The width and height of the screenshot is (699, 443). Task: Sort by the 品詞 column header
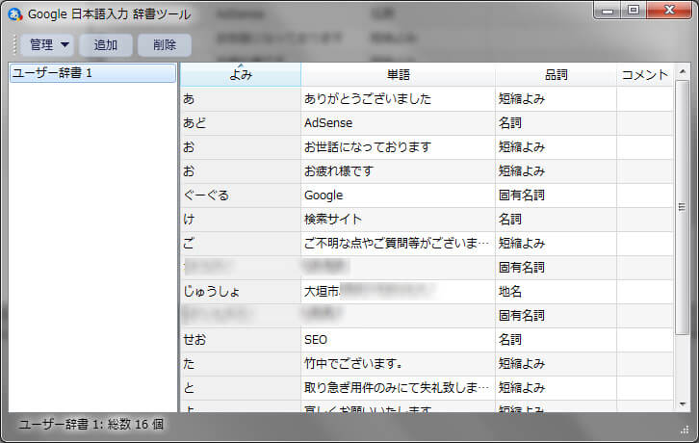coord(556,74)
